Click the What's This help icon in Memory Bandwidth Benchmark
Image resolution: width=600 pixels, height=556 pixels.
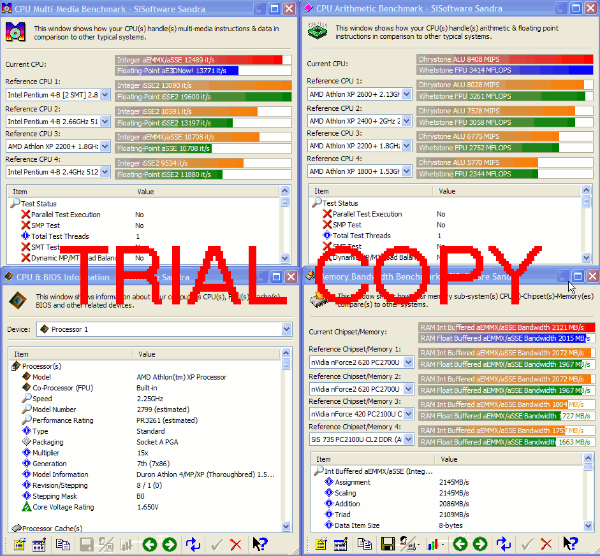pos(571,544)
